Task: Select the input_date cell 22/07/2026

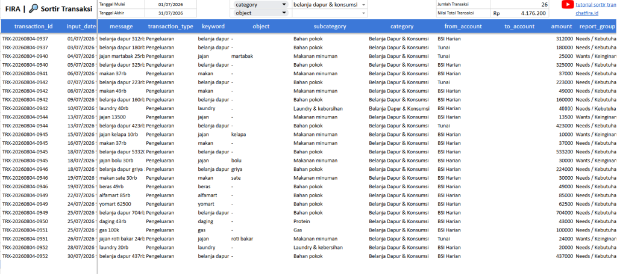Action: click(81, 195)
